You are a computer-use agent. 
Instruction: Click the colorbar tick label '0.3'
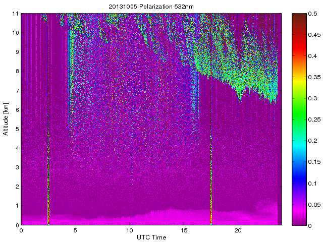312,98
